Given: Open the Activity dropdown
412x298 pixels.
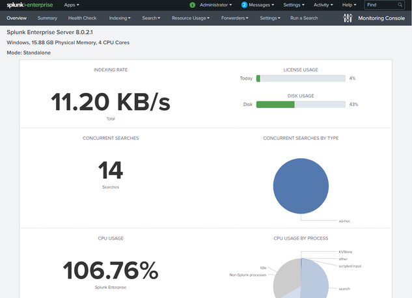Looking at the screenshot, I should (323, 5).
